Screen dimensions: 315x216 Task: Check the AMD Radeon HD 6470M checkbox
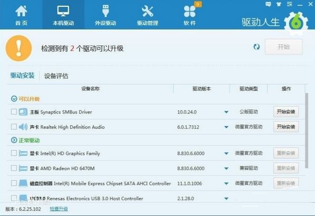[14, 168]
